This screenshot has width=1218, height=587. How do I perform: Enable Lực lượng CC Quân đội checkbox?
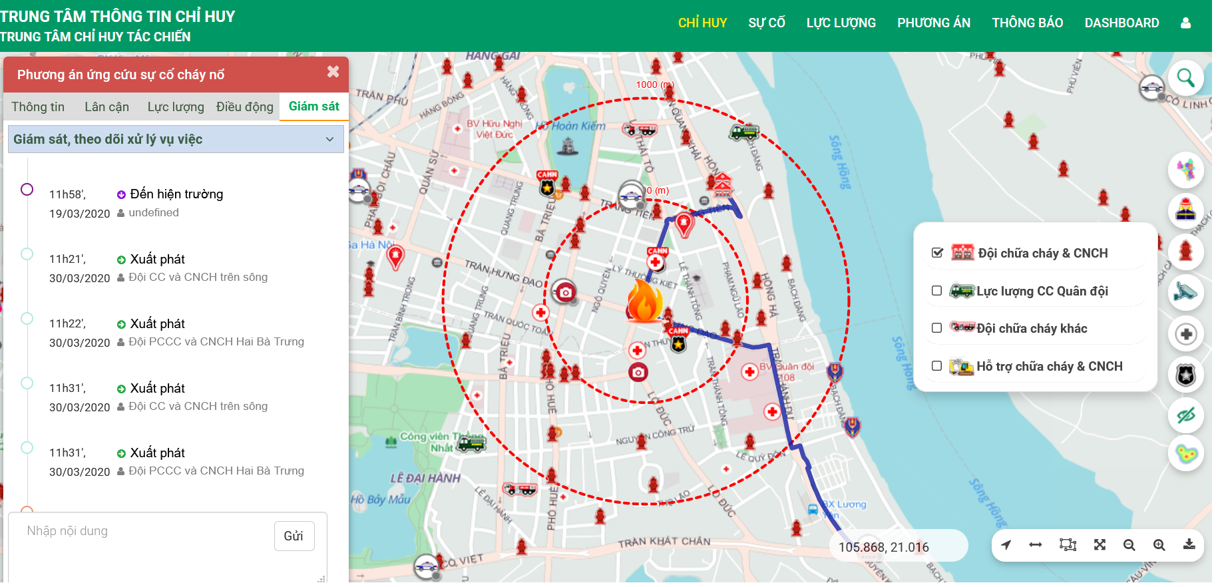pos(937,291)
